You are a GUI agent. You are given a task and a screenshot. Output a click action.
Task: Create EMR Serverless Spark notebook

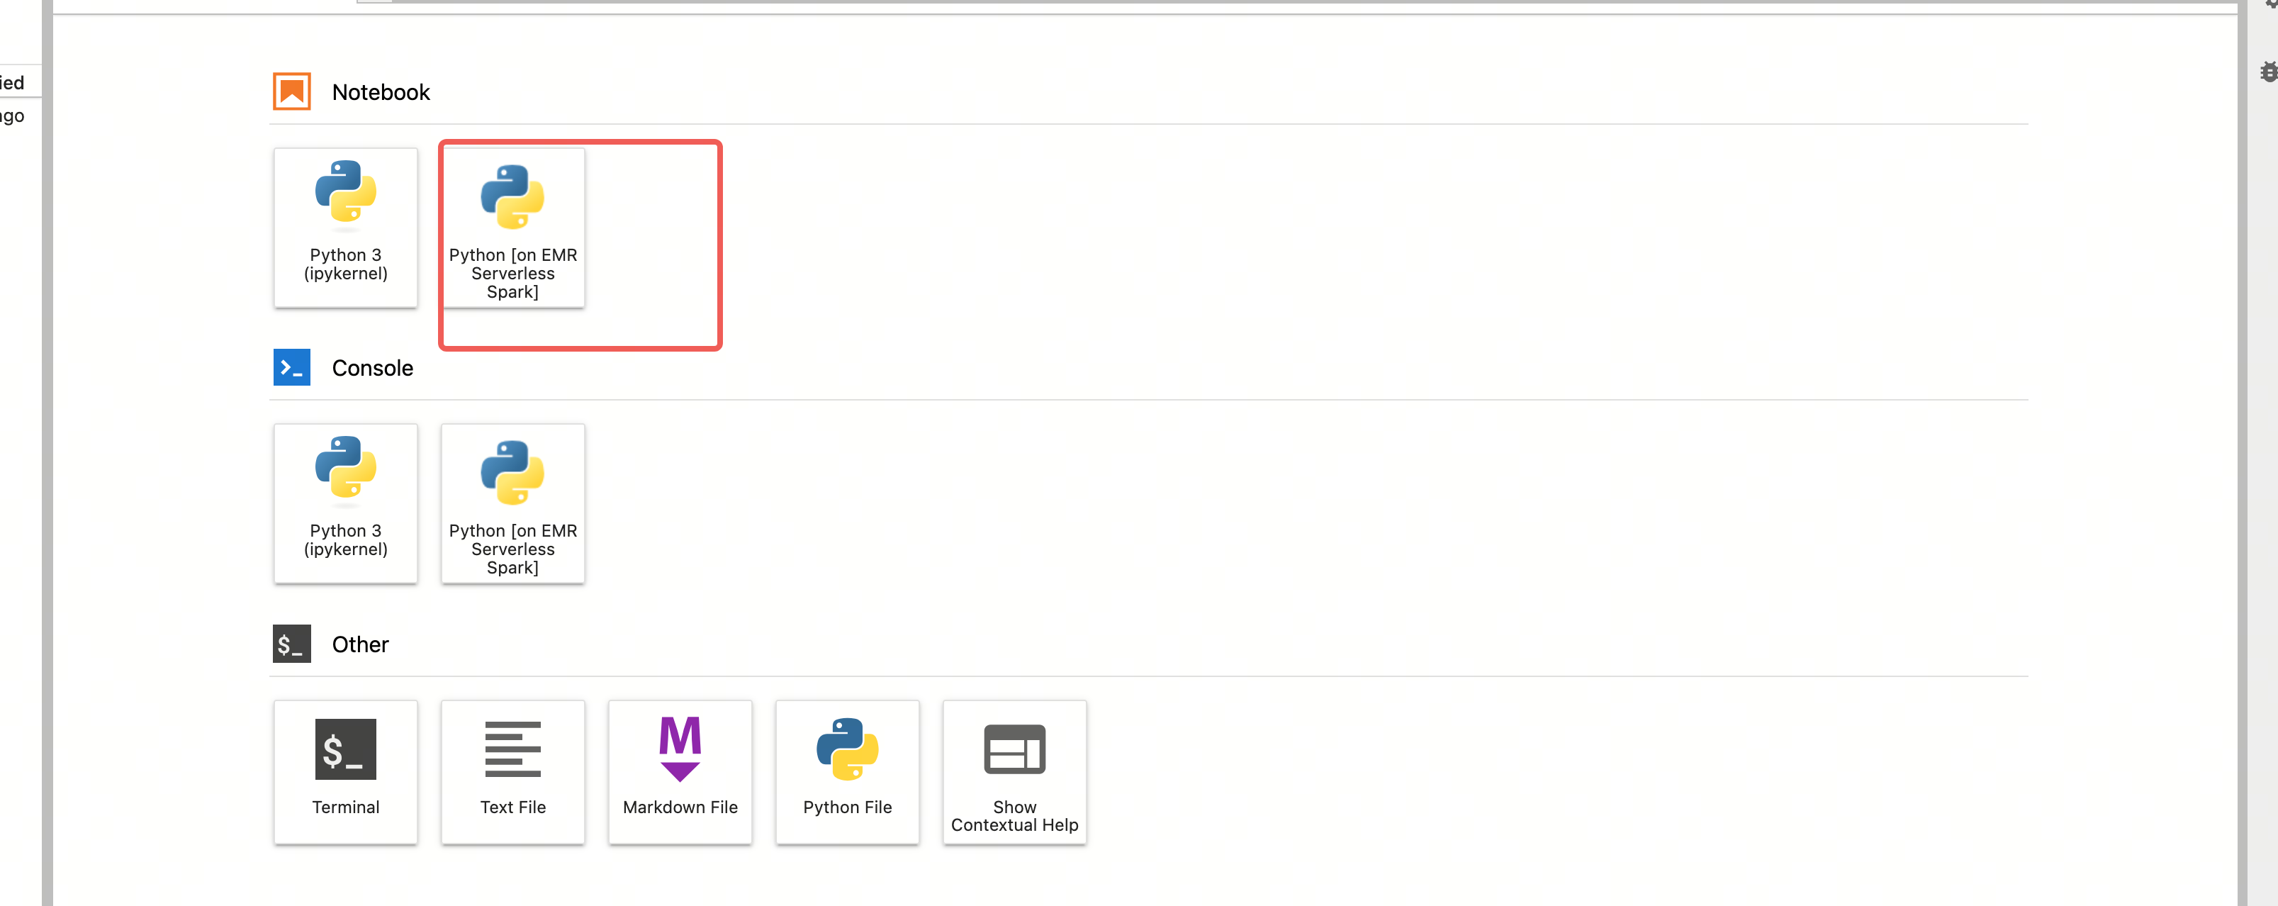[x=512, y=228]
